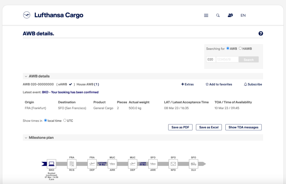Click Save as PDF button
Screen dimensions: 286x184
tap(180, 127)
